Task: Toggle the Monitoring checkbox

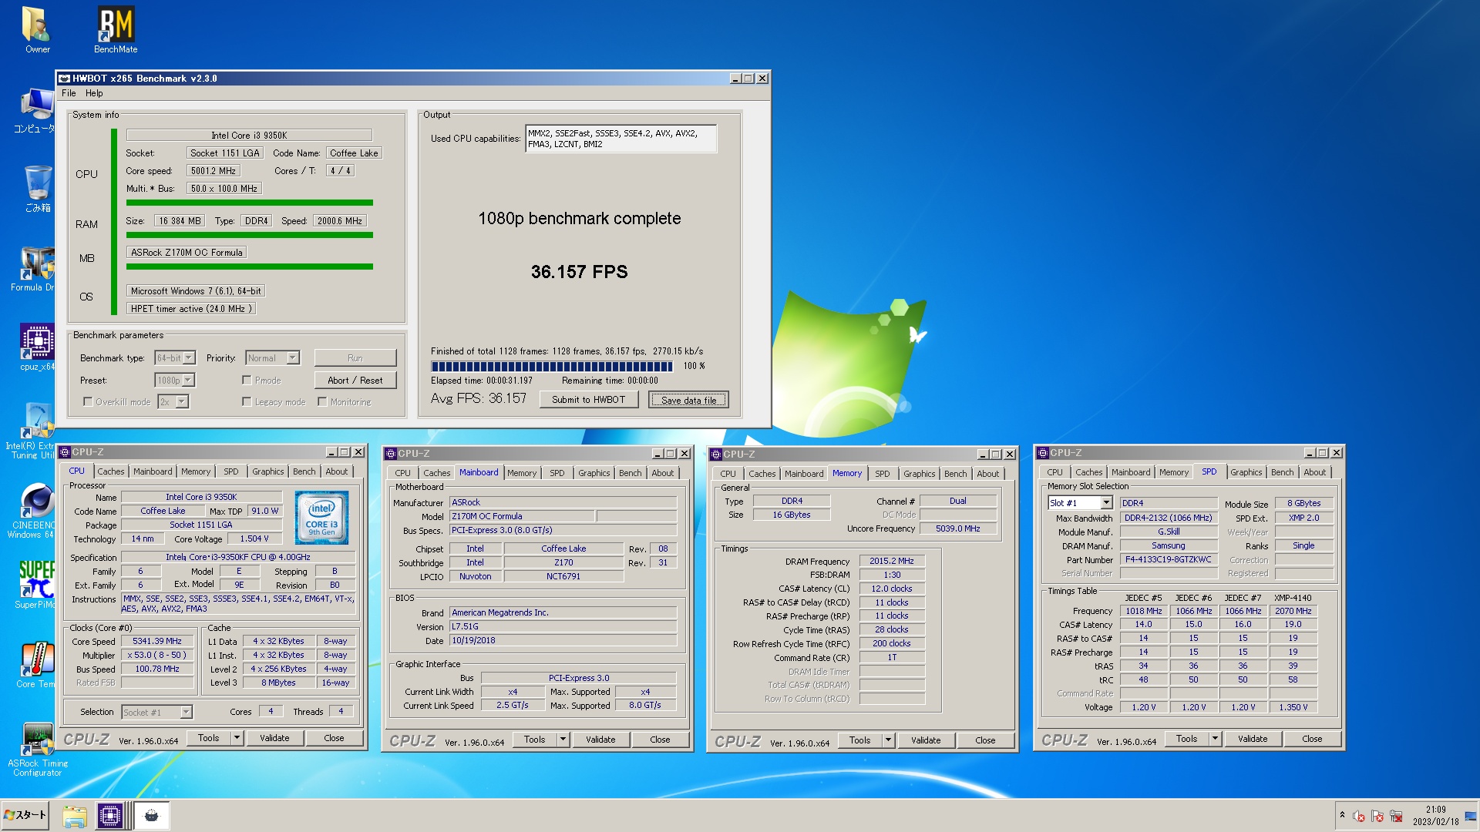Action: pyautogui.click(x=322, y=401)
